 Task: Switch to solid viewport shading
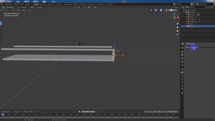click(171, 10)
